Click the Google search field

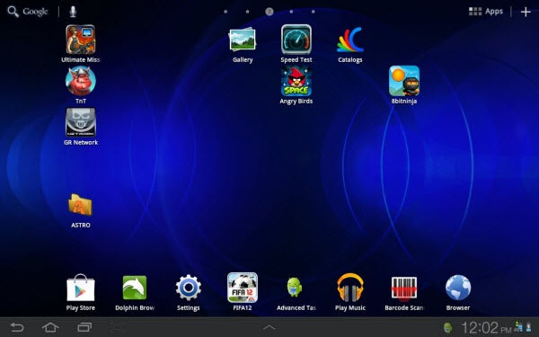pyautogui.click(x=28, y=12)
